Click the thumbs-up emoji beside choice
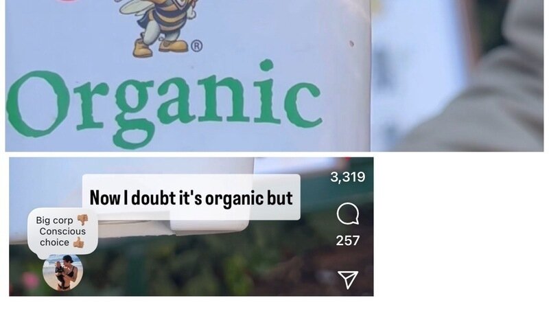The height and width of the screenshot is (309, 549). (78, 242)
